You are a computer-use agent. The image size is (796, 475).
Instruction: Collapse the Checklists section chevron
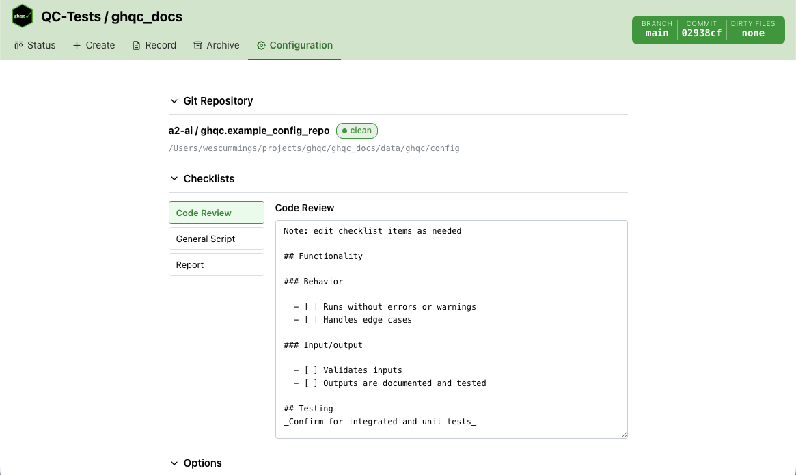coord(174,179)
